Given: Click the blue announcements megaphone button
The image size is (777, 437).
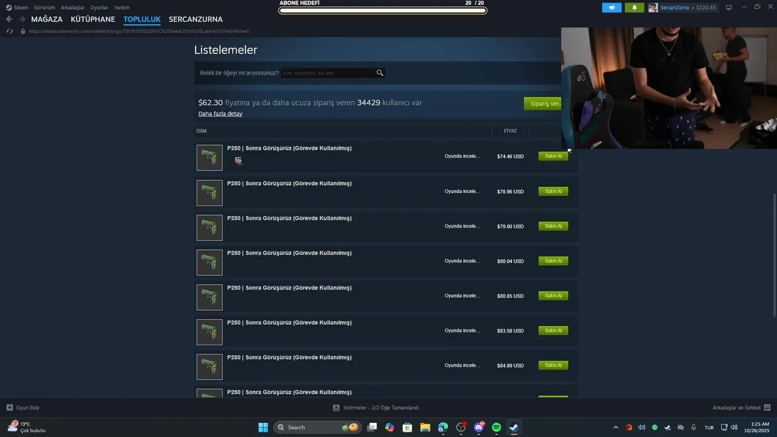Looking at the screenshot, I should point(612,7).
